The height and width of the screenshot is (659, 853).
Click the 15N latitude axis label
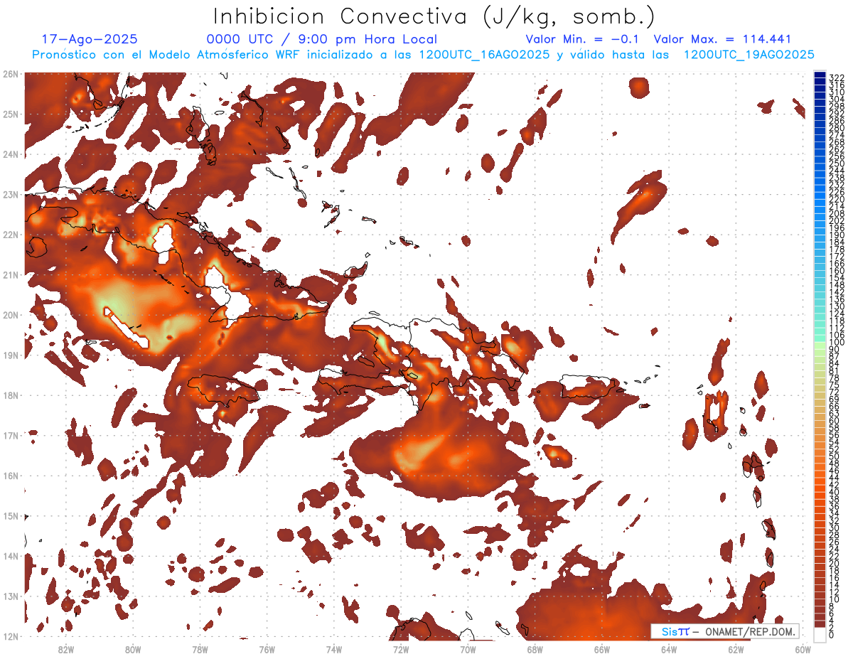(x=10, y=516)
